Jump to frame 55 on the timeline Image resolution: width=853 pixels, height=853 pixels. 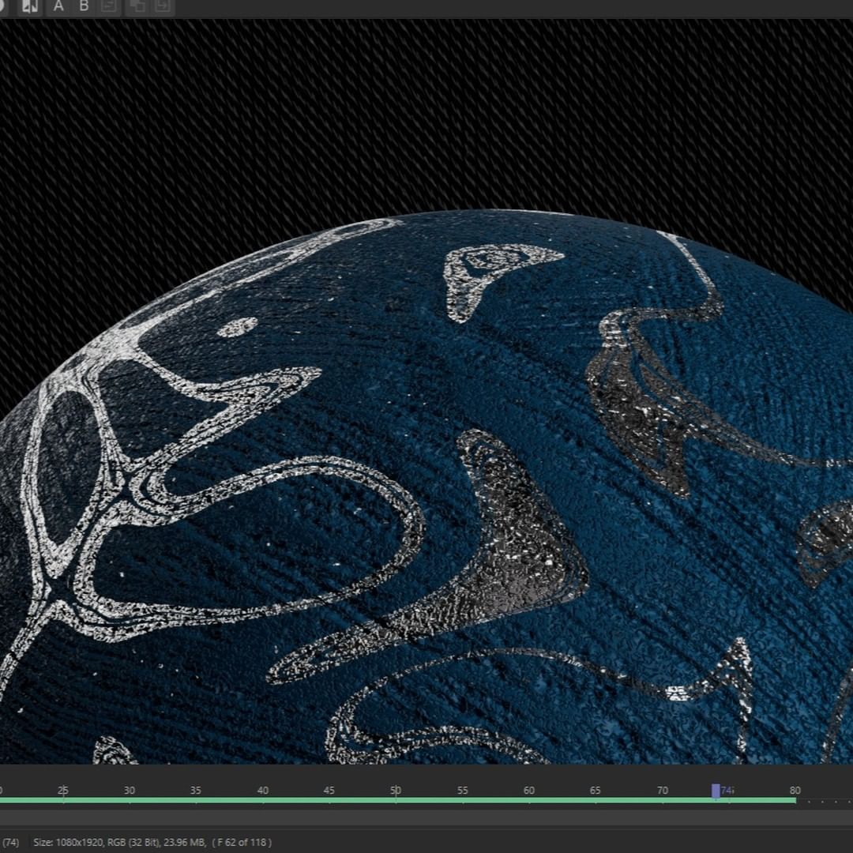[462, 790]
